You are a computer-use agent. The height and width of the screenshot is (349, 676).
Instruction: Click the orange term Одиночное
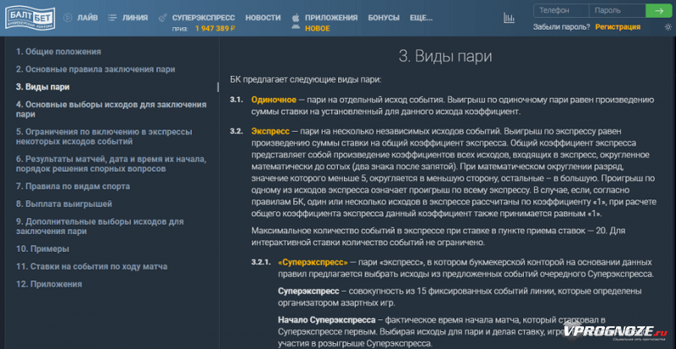pos(274,100)
